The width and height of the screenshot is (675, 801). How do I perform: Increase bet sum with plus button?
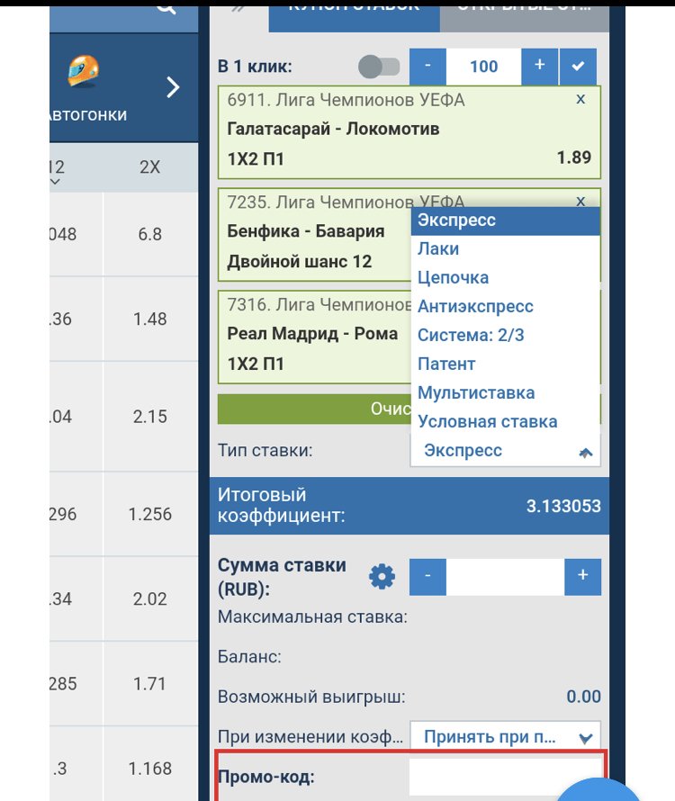pos(582,577)
